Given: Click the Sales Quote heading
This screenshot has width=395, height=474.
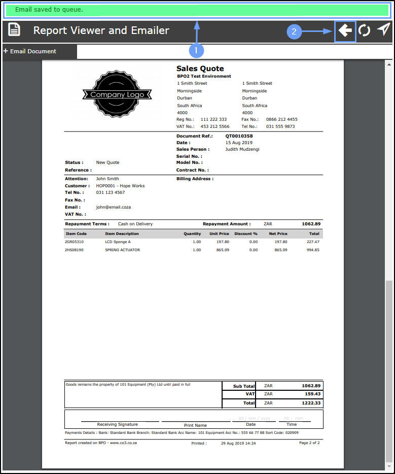Looking at the screenshot, I should point(200,69).
